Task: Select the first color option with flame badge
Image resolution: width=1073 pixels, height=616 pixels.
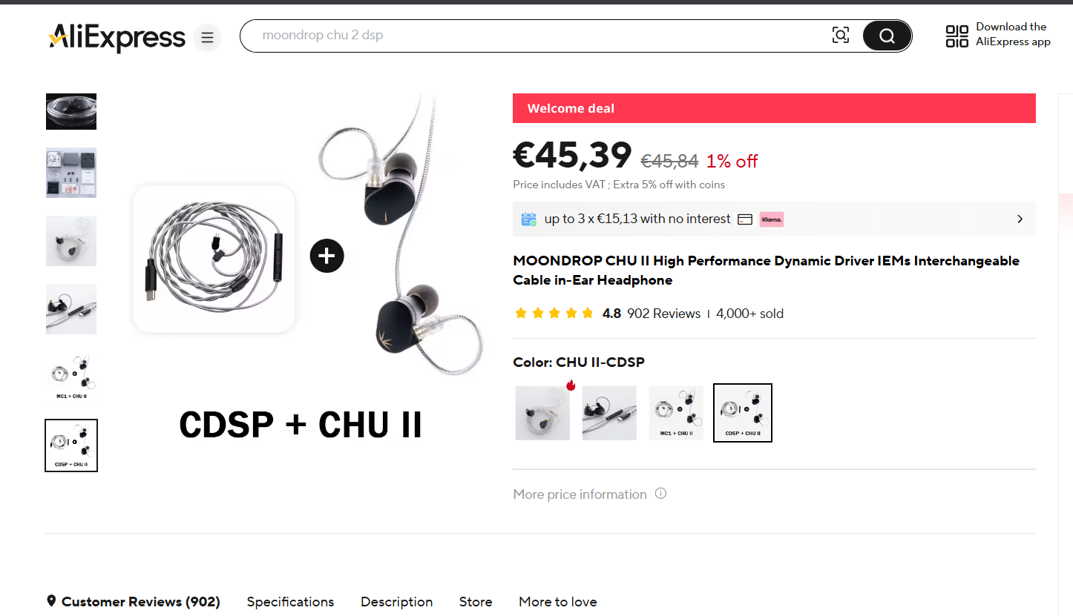Action: [542, 413]
